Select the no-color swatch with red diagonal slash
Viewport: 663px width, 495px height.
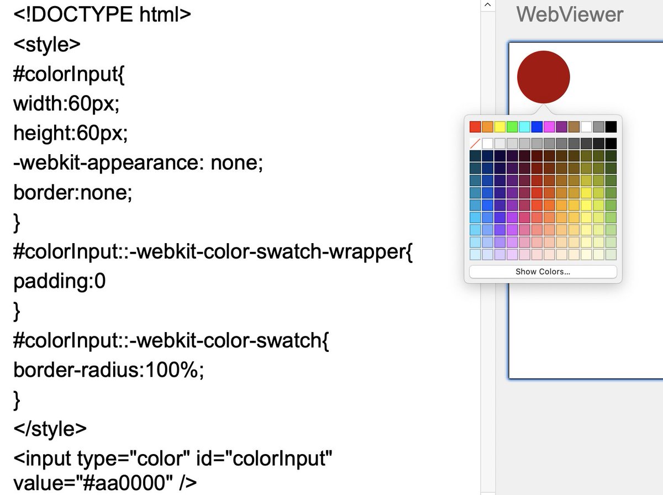point(475,143)
